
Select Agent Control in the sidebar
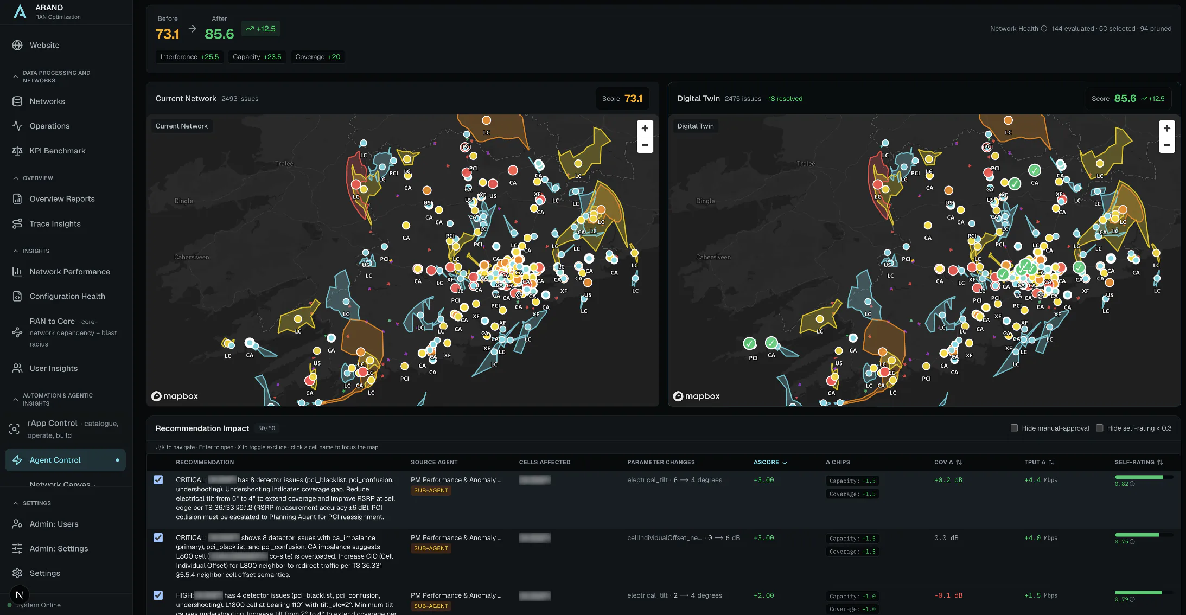66,460
